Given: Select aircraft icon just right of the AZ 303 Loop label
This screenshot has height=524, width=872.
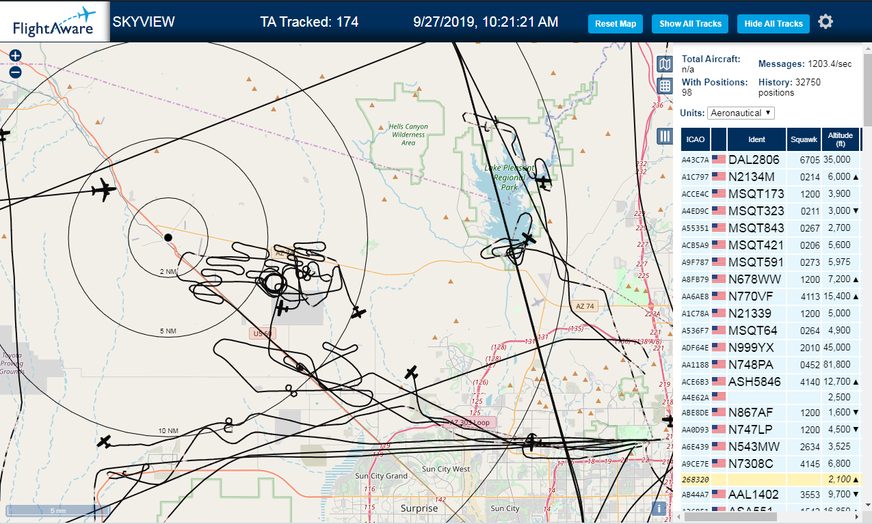Looking at the screenshot, I should pyautogui.click(x=531, y=442).
